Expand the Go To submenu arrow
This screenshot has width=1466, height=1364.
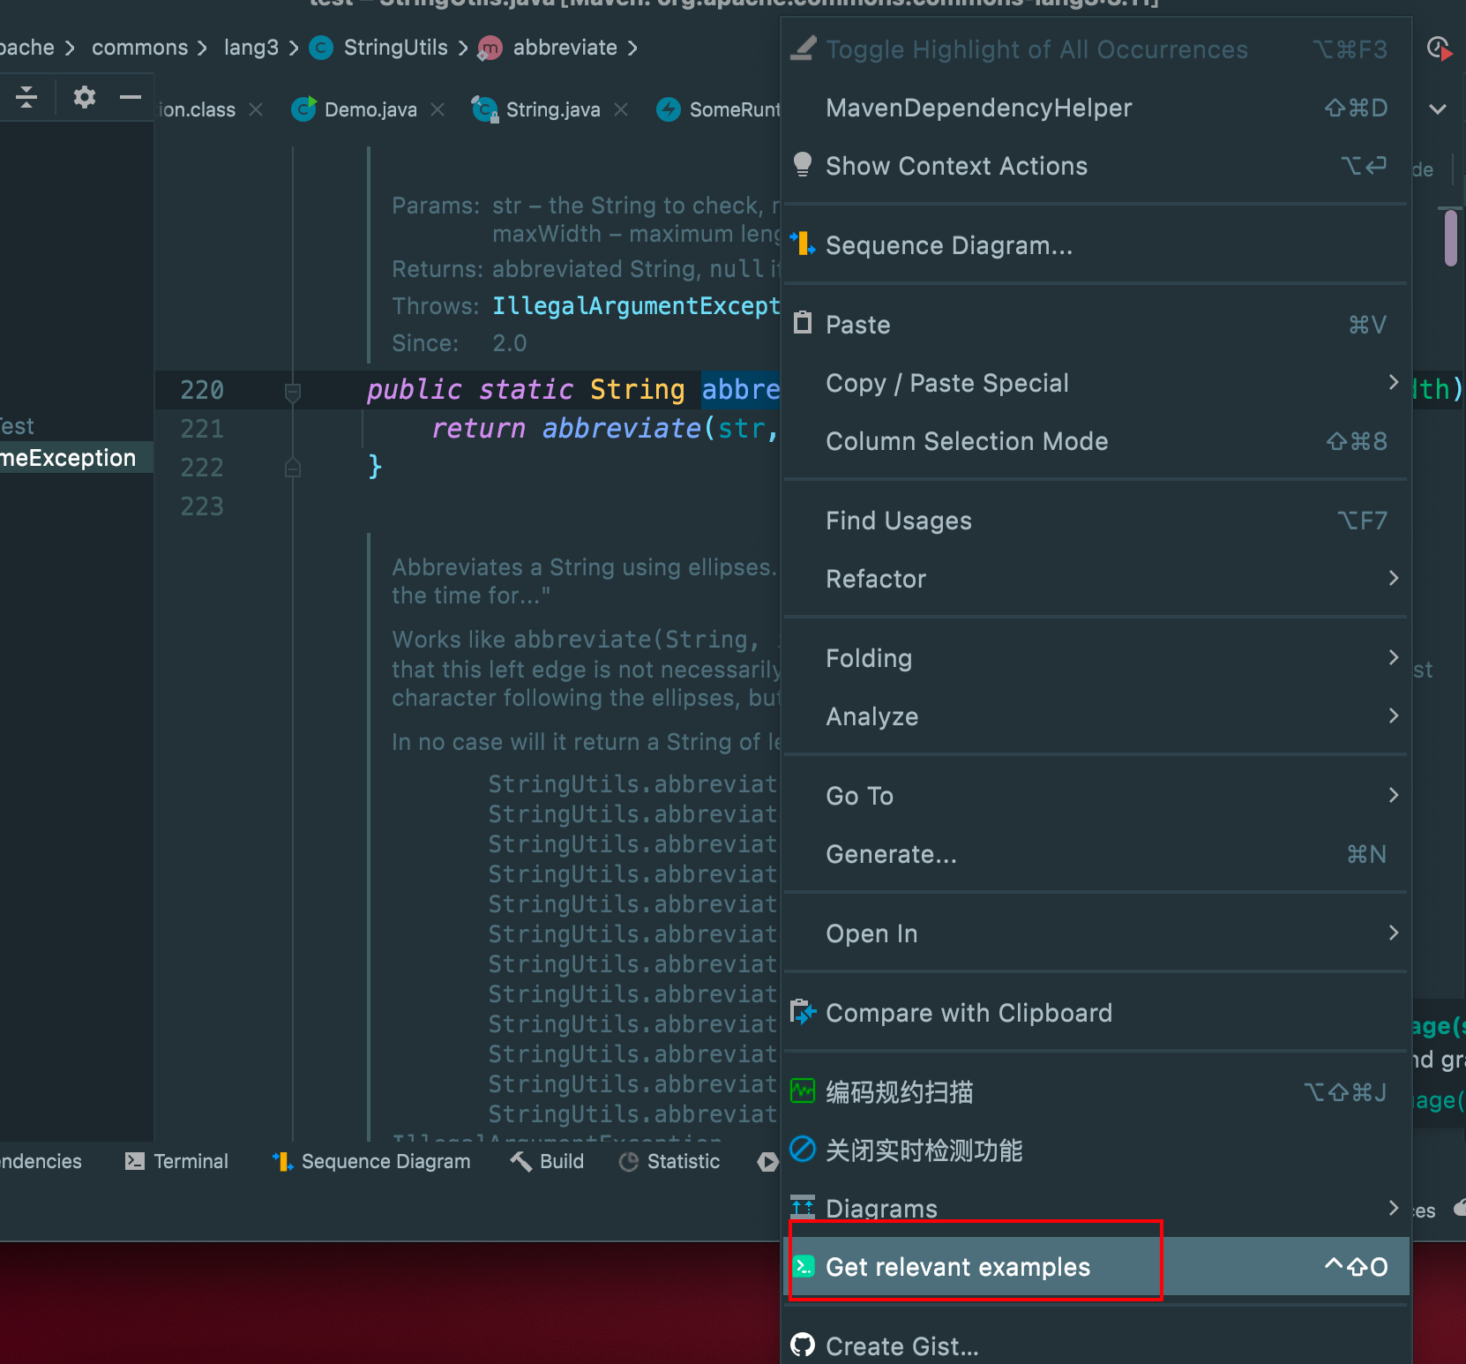click(x=1393, y=795)
